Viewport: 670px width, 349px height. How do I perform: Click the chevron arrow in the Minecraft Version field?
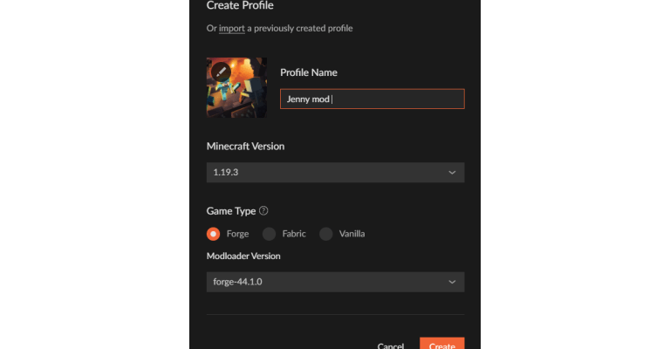452,173
